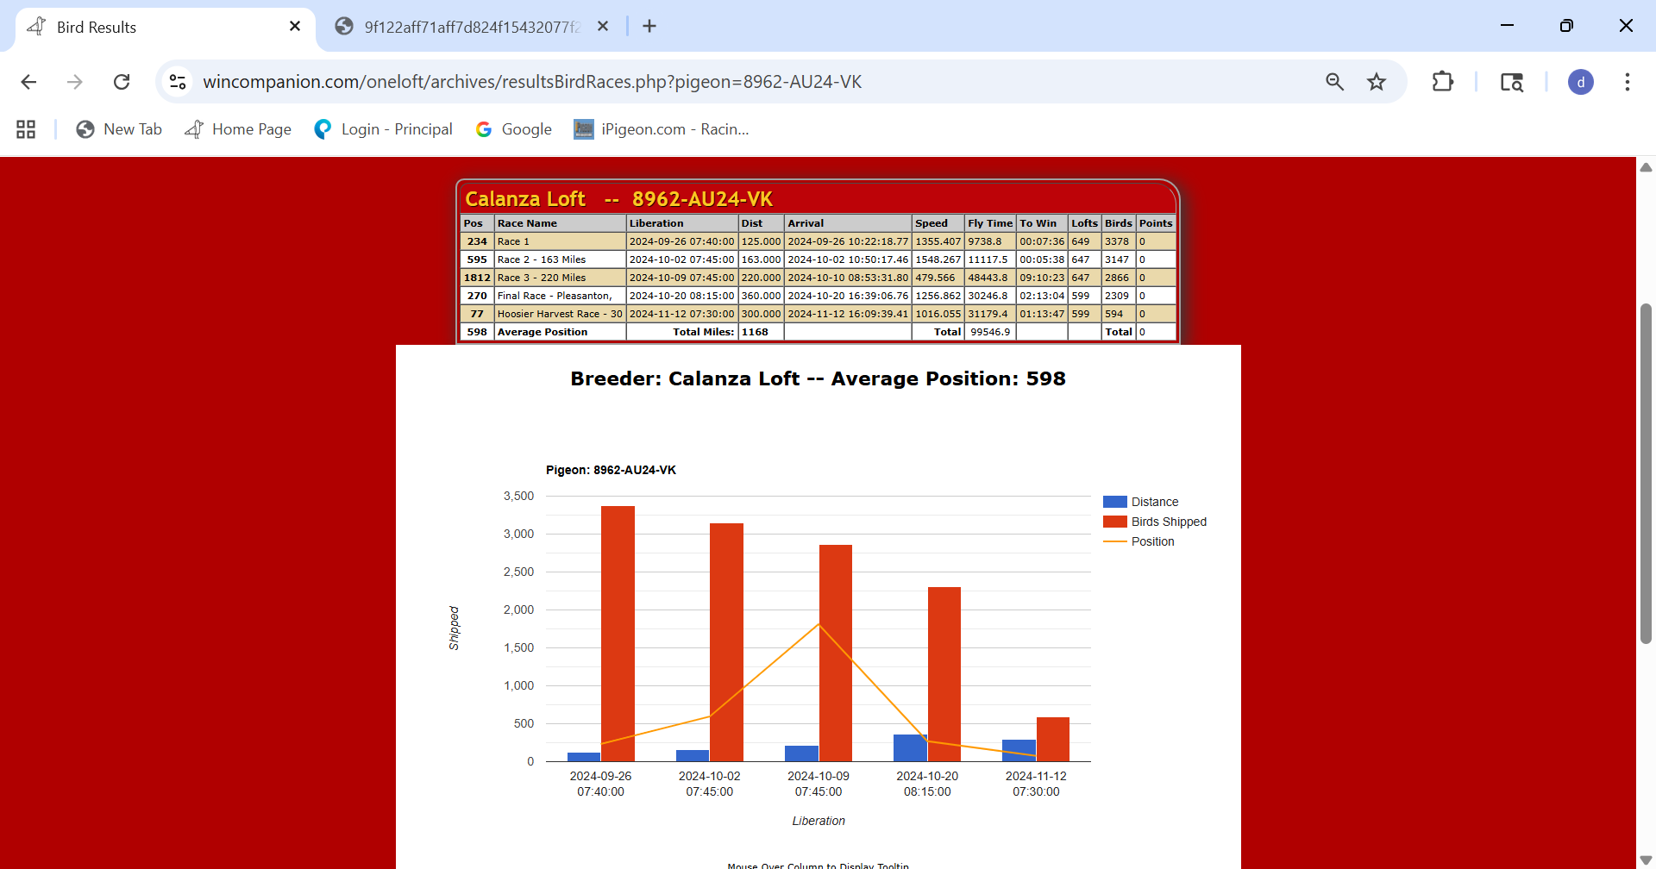This screenshot has width=1656, height=869.
Task: Click the Distance legend blue swatch
Action: 1114,502
